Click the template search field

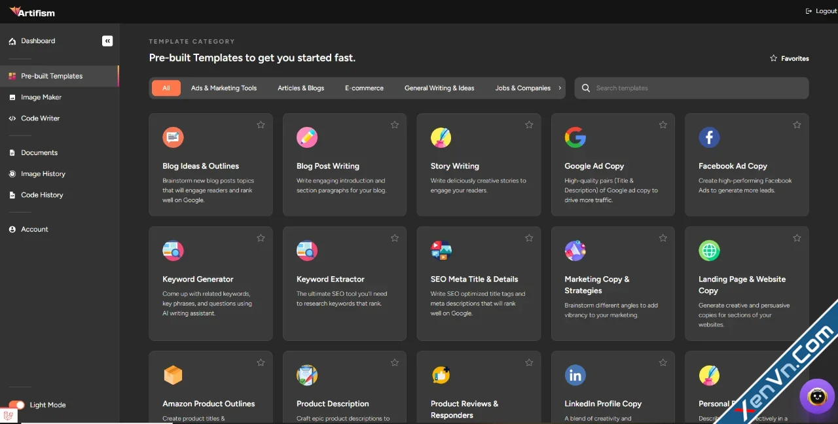[x=691, y=88]
